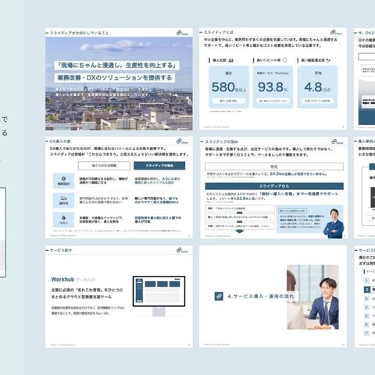Click the smiling businessman photo in section slide

click(312, 297)
